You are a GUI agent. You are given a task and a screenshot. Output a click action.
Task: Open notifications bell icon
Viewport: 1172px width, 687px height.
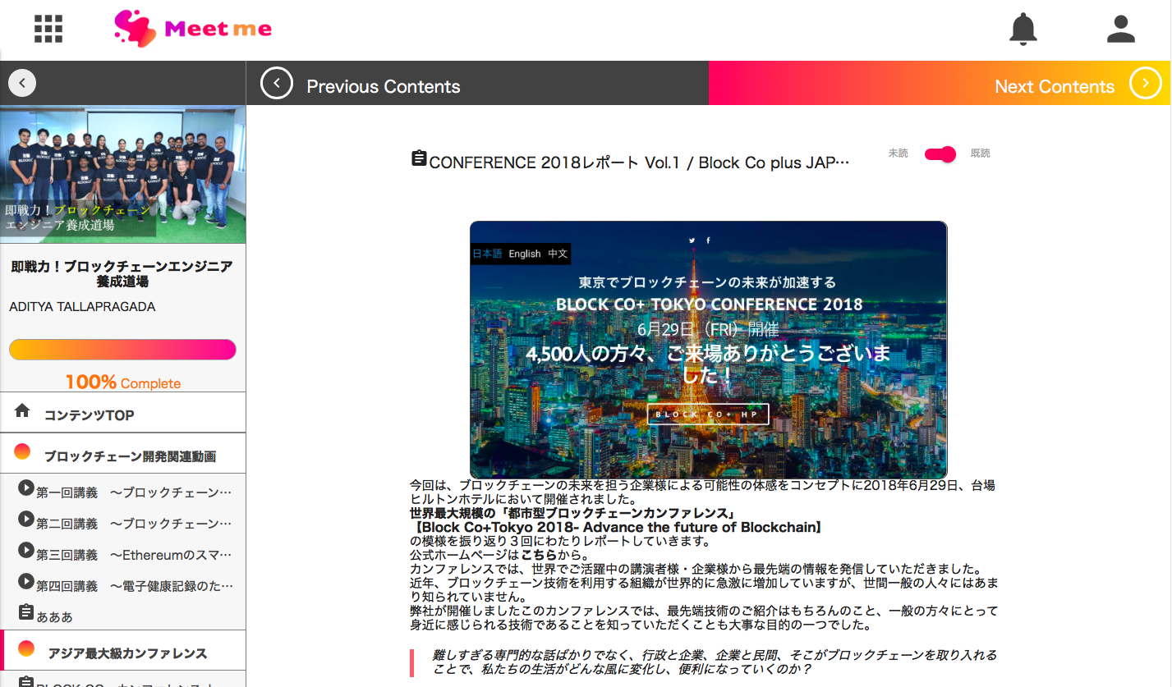[1023, 29]
